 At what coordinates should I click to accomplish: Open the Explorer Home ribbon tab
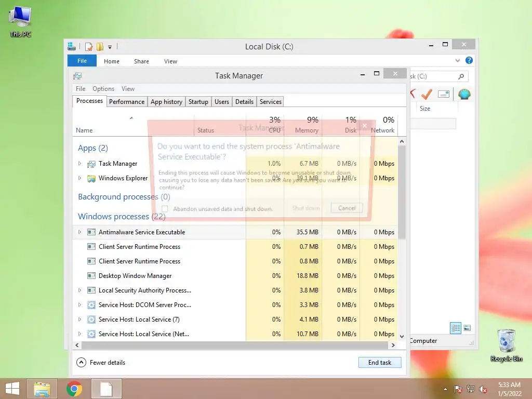point(112,61)
